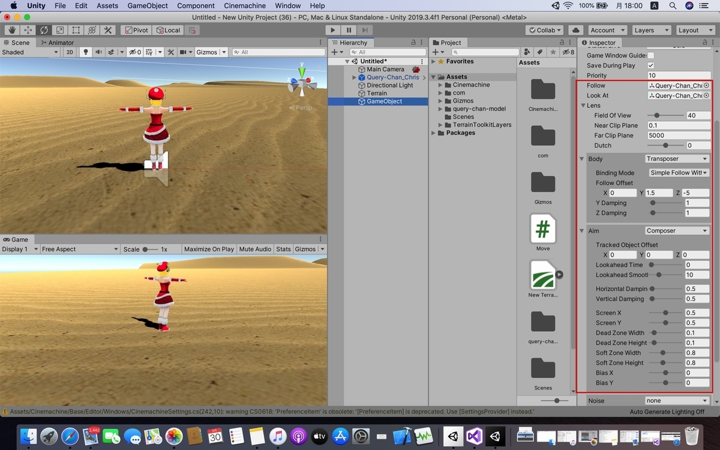The height and width of the screenshot is (450, 720).
Task: Lock the Hierarchy panel
Action: (413, 43)
